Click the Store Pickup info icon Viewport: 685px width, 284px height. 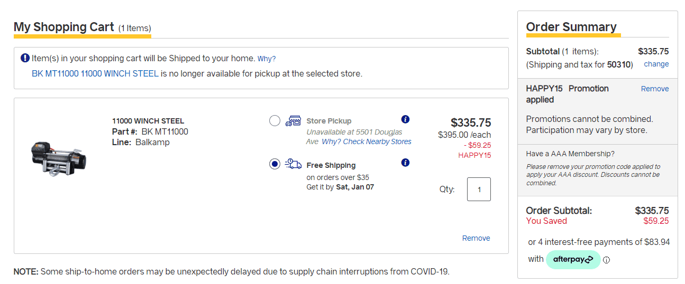pos(405,119)
